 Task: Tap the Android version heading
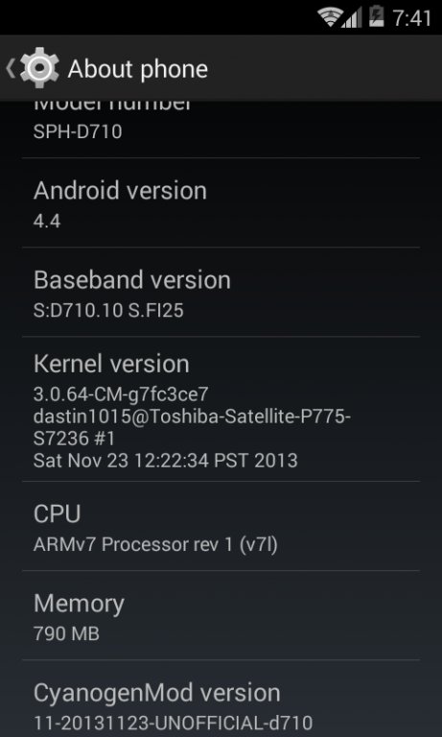120,191
